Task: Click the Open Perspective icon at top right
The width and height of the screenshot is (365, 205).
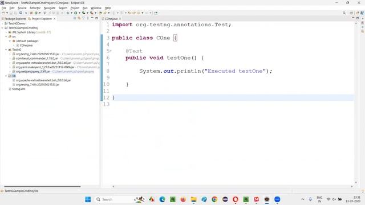Action: point(351,13)
